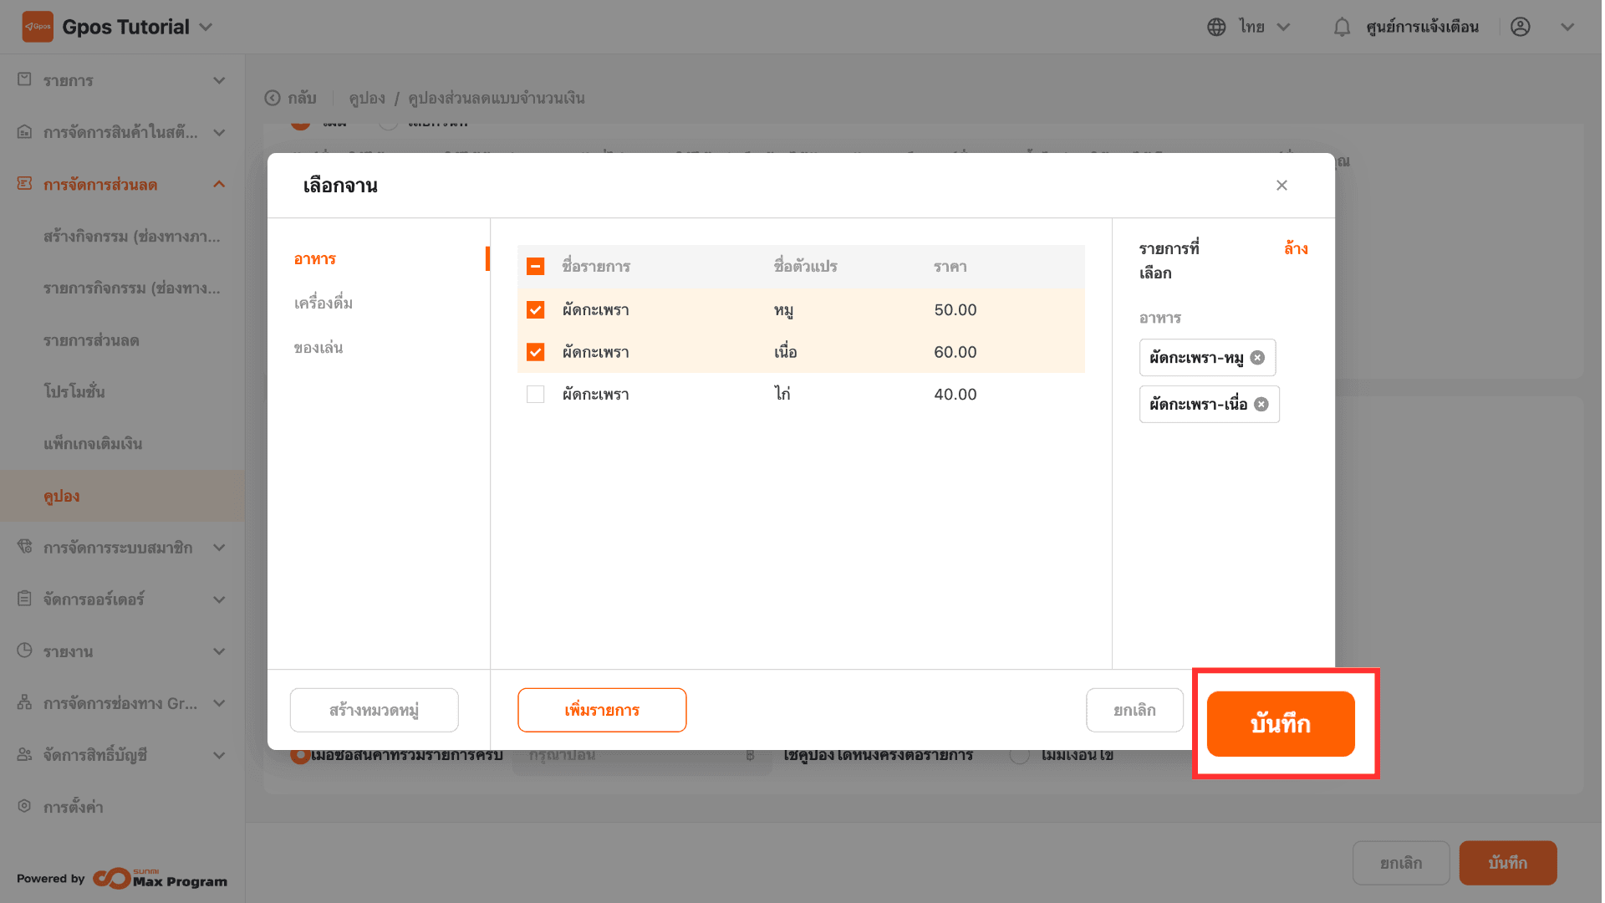The height and width of the screenshot is (903, 1605).
Task: Open the user profile icon
Action: tap(1521, 28)
